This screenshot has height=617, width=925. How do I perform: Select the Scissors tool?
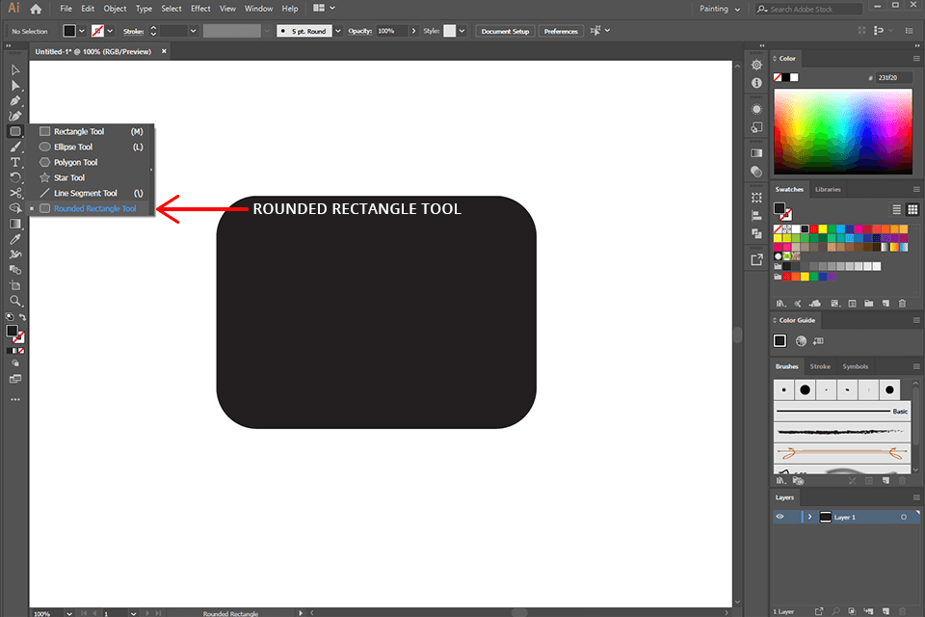(x=14, y=193)
